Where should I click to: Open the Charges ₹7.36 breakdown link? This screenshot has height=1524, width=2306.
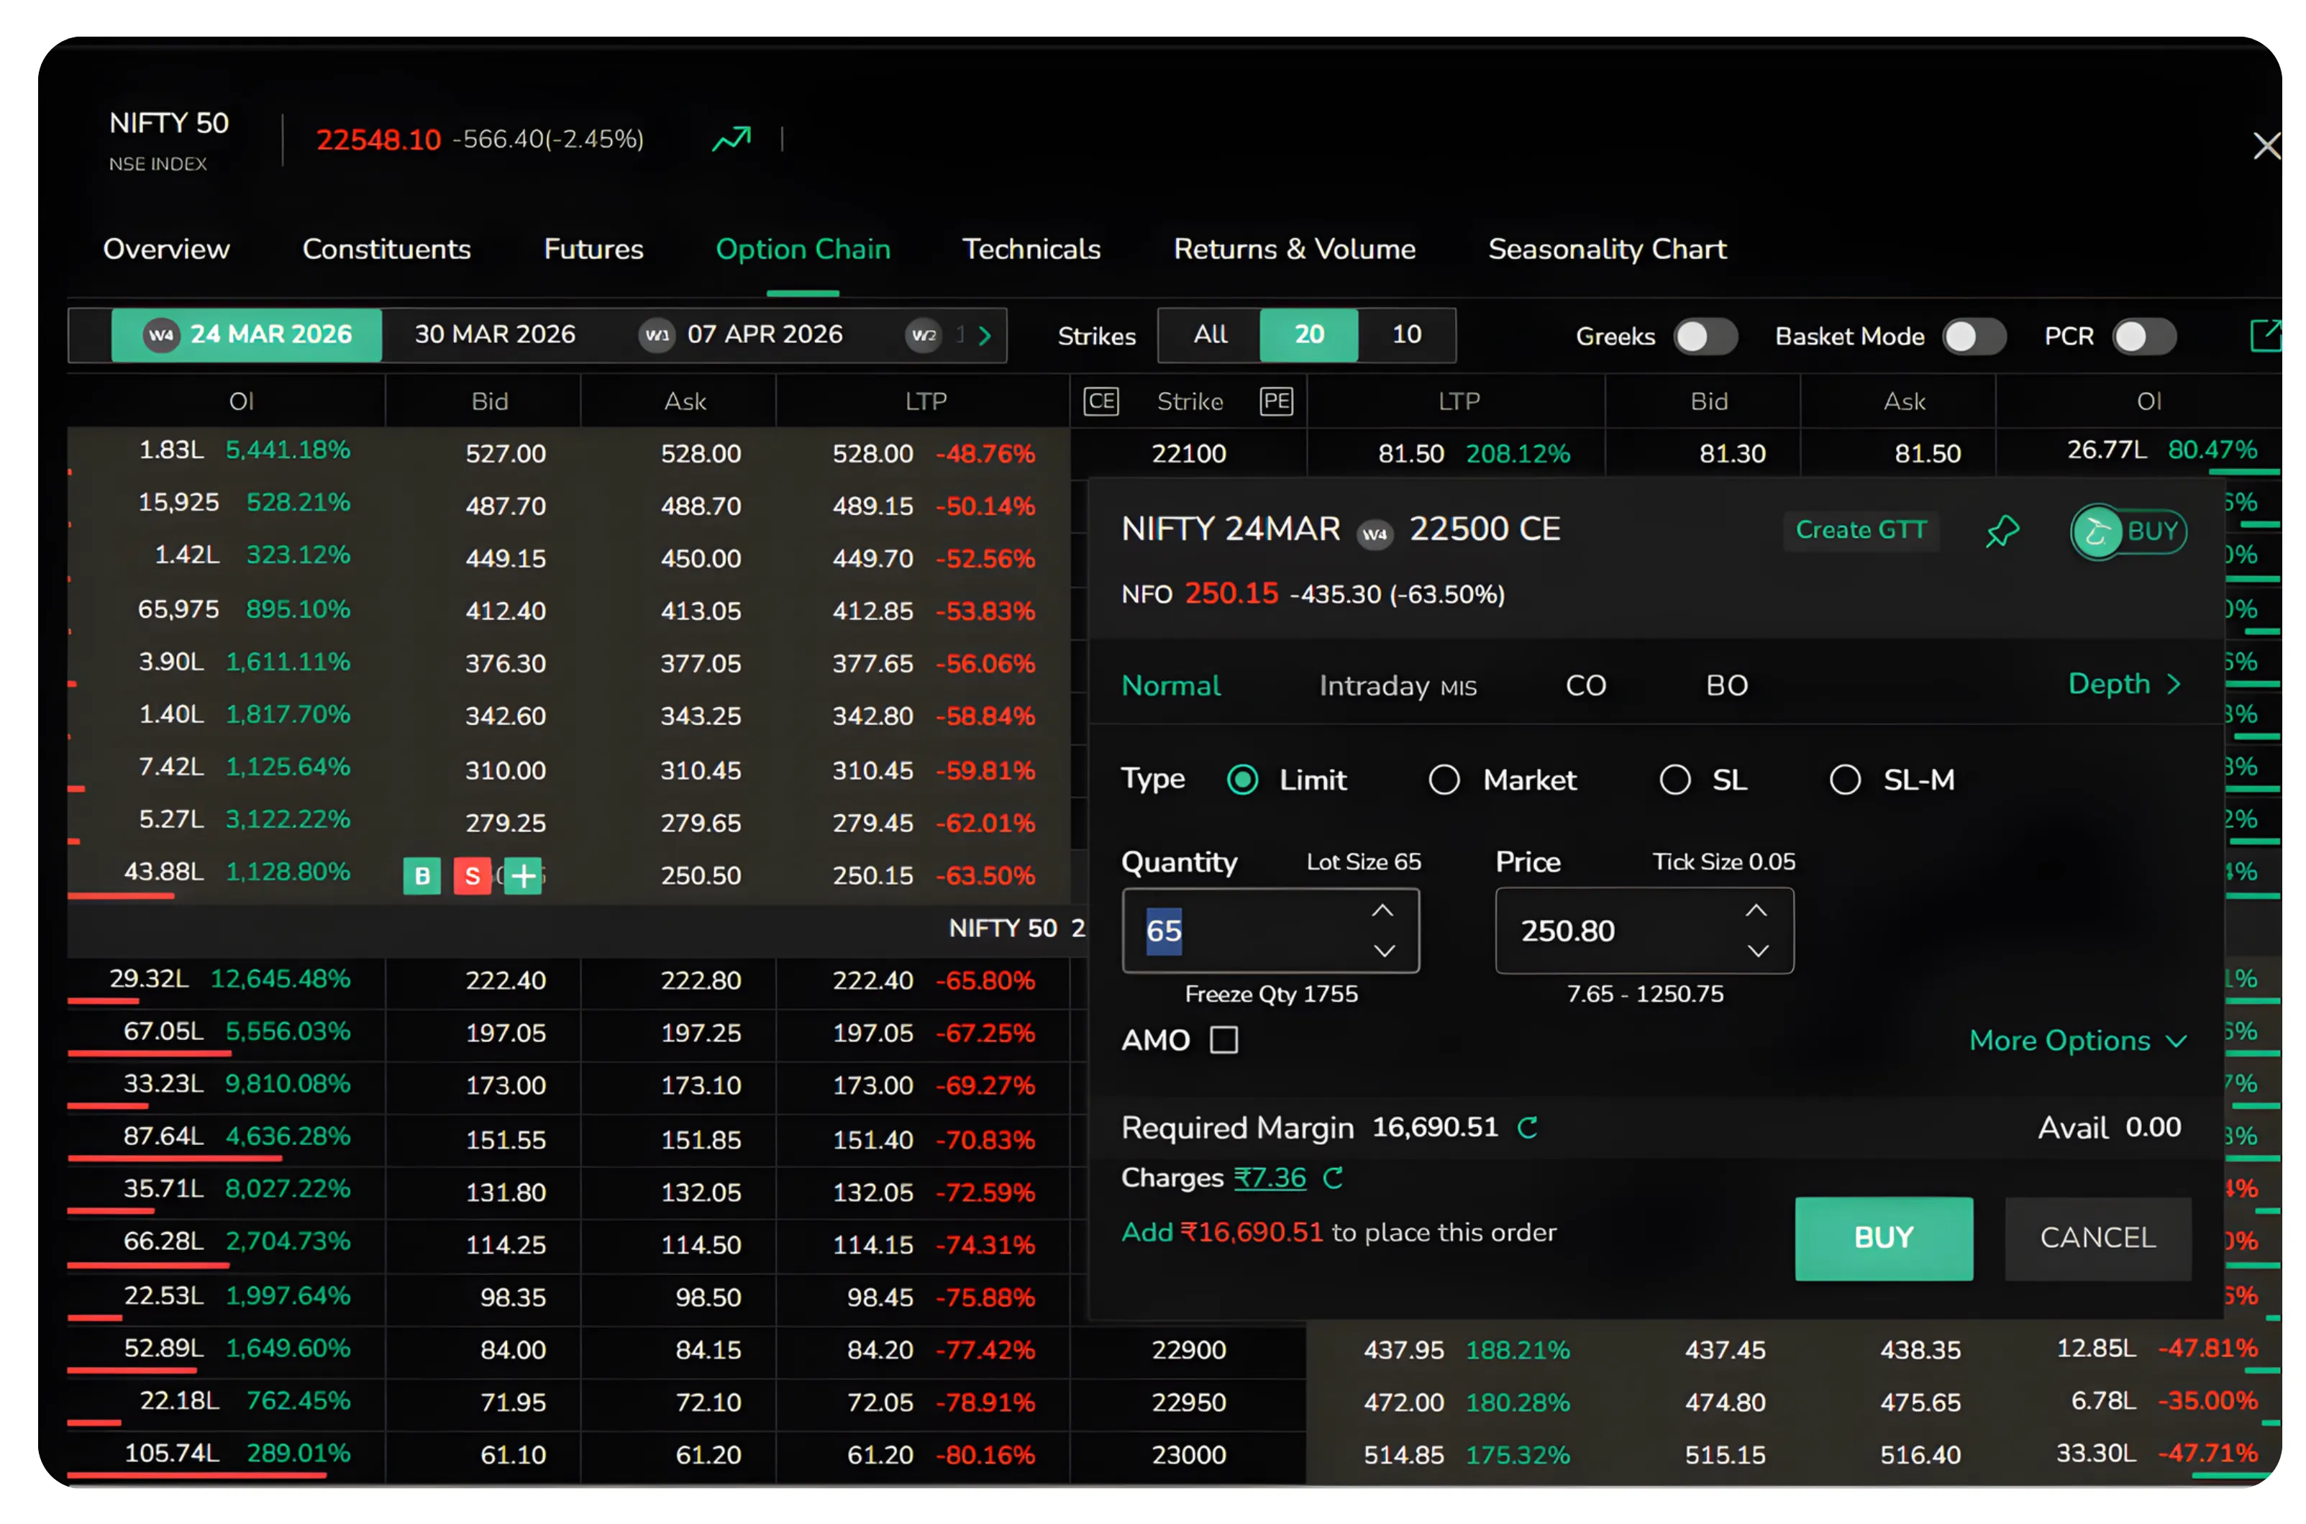[x=1270, y=1178]
